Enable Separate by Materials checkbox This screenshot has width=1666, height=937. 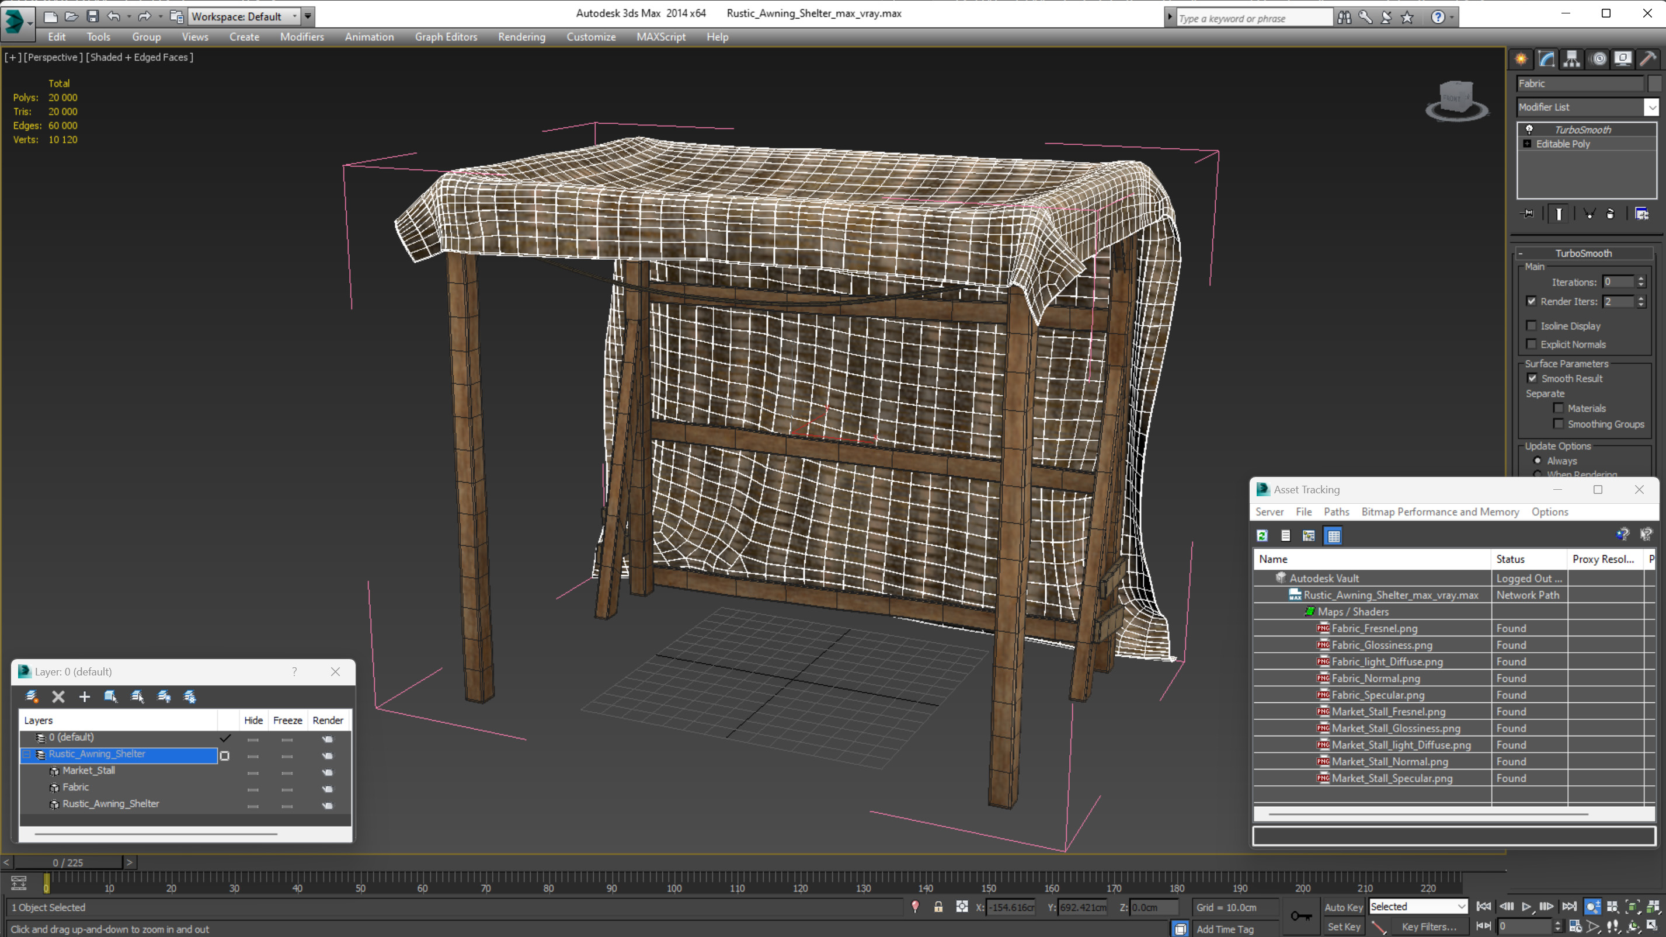point(1559,407)
